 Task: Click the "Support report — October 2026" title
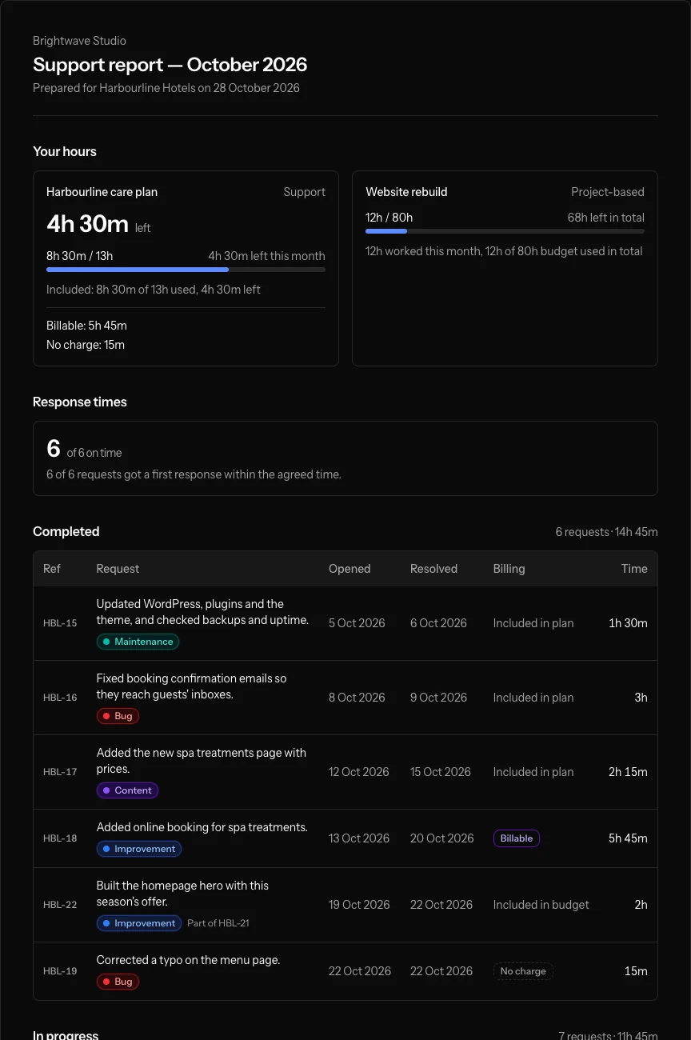pos(170,65)
